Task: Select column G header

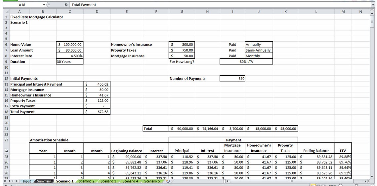Action: 182,12
